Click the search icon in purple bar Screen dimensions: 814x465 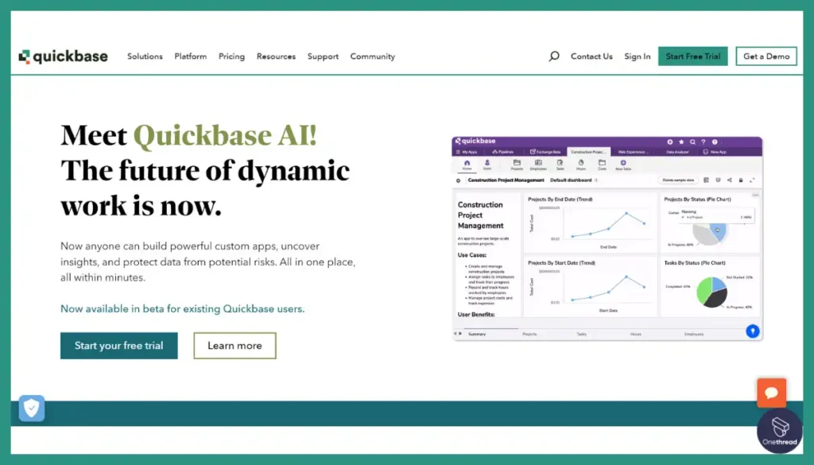coord(692,141)
